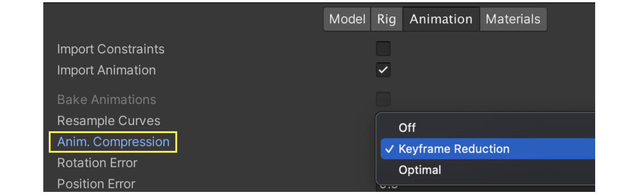Click the dimmed Bake Animations label
Viewport: 638px width, 196px height.
(107, 100)
